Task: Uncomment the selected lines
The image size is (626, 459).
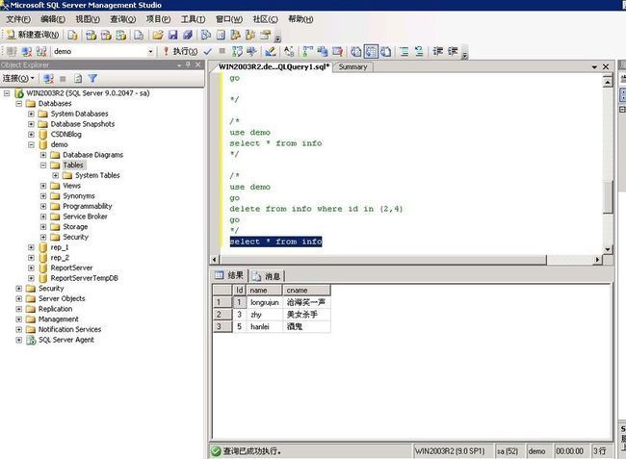Action: [x=419, y=51]
